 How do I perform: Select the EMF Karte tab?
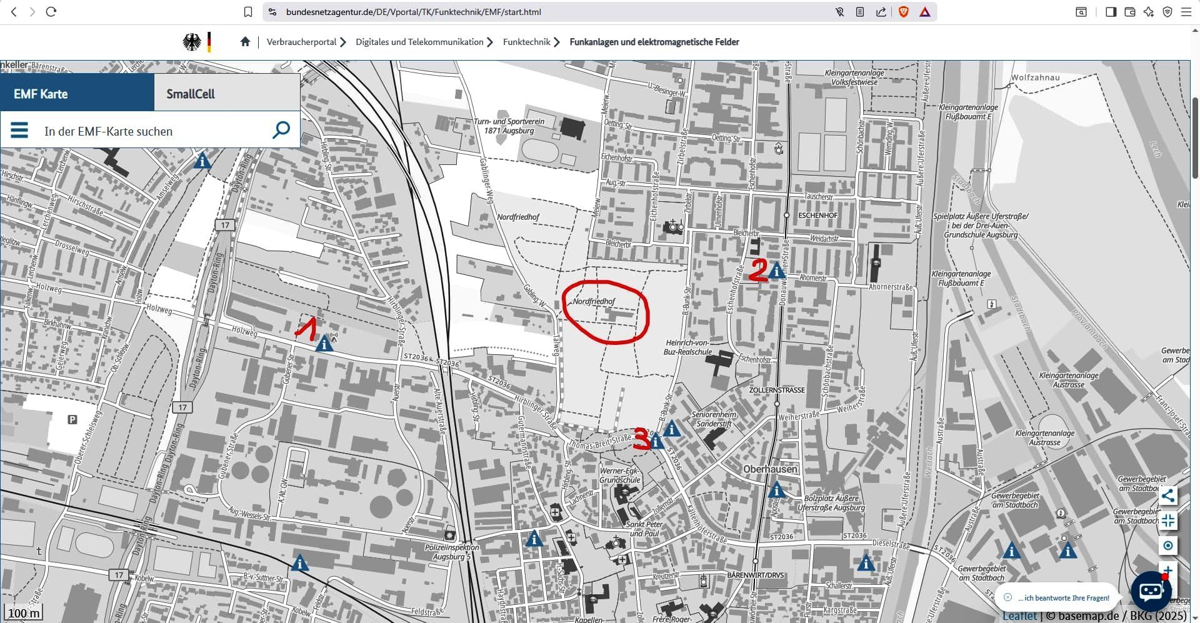point(41,94)
